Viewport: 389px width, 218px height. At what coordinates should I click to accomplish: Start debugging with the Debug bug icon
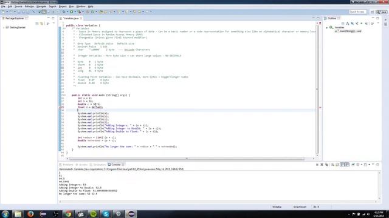(x=64, y=12)
